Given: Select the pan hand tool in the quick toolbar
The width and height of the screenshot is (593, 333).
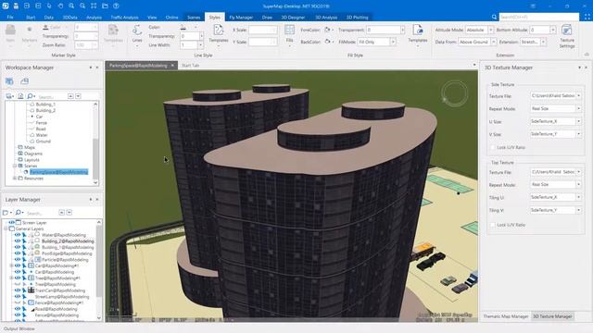Looking at the screenshot, I should click(60, 6).
